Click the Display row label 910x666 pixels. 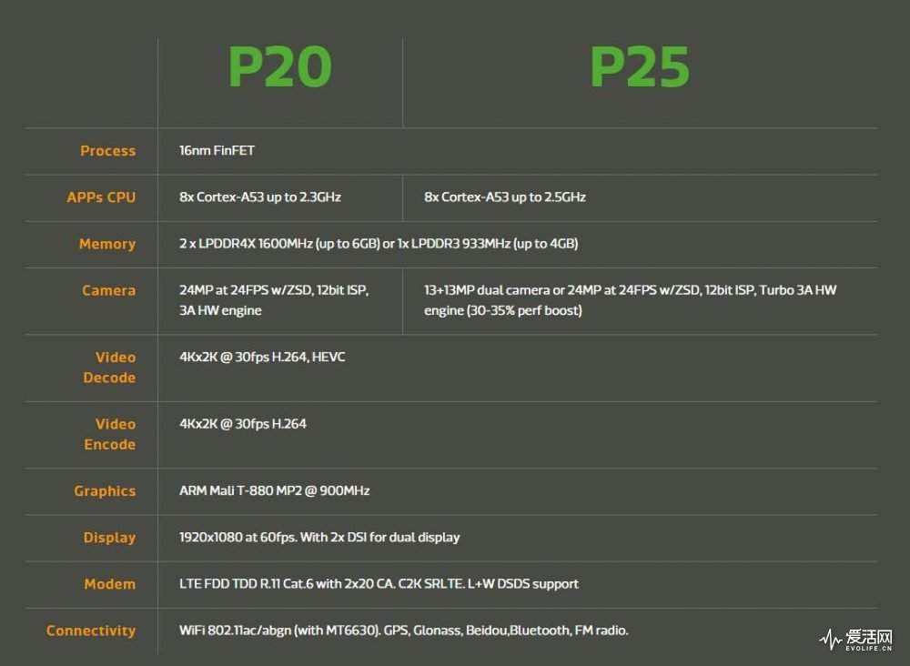click(x=109, y=538)
